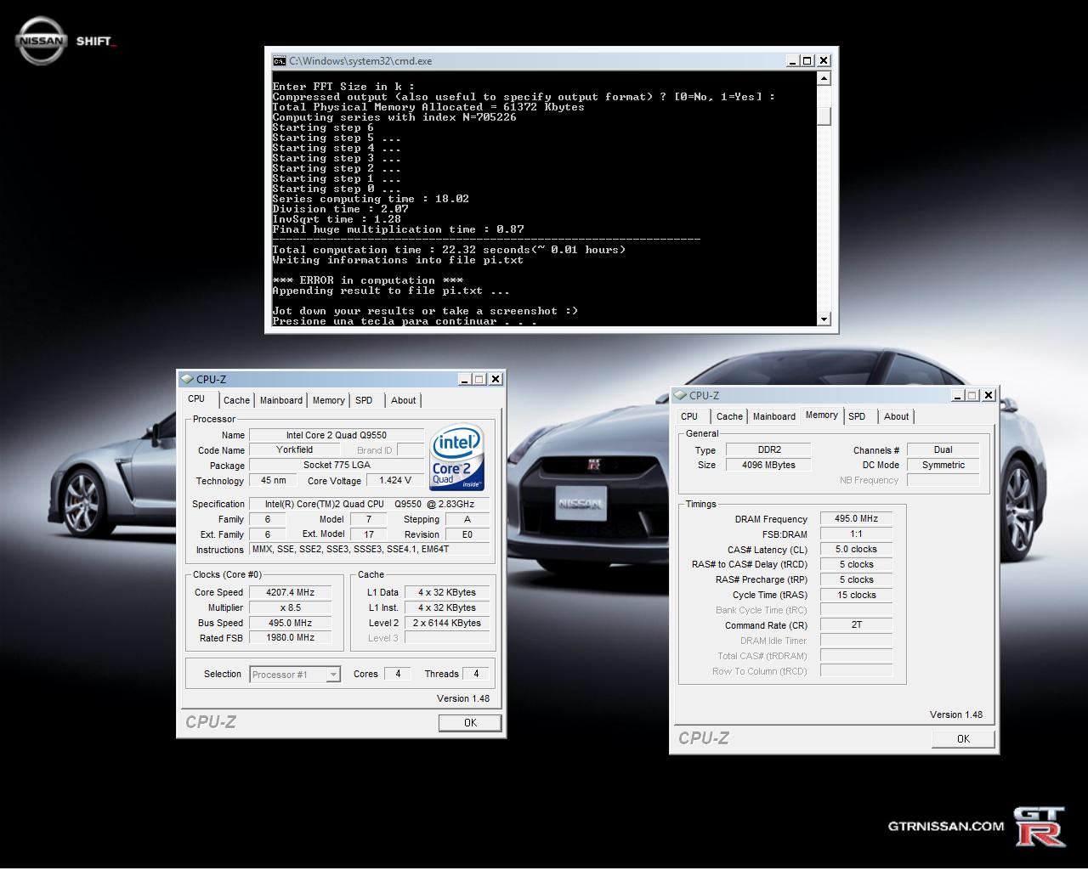Select Memory tab in right CPU-Z window
1088x870 pixels.
pos(821,415)
